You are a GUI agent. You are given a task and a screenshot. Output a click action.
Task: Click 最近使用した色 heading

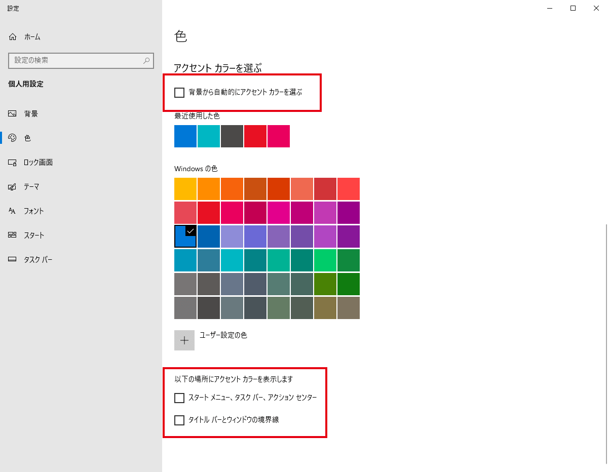(x=197, y=116)
